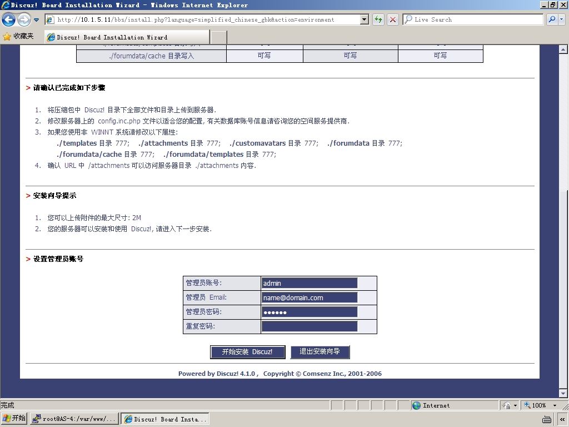Click the keyboard icon in system tray
569x427 pixels.
pyautogui.click(x=547, y=420)
